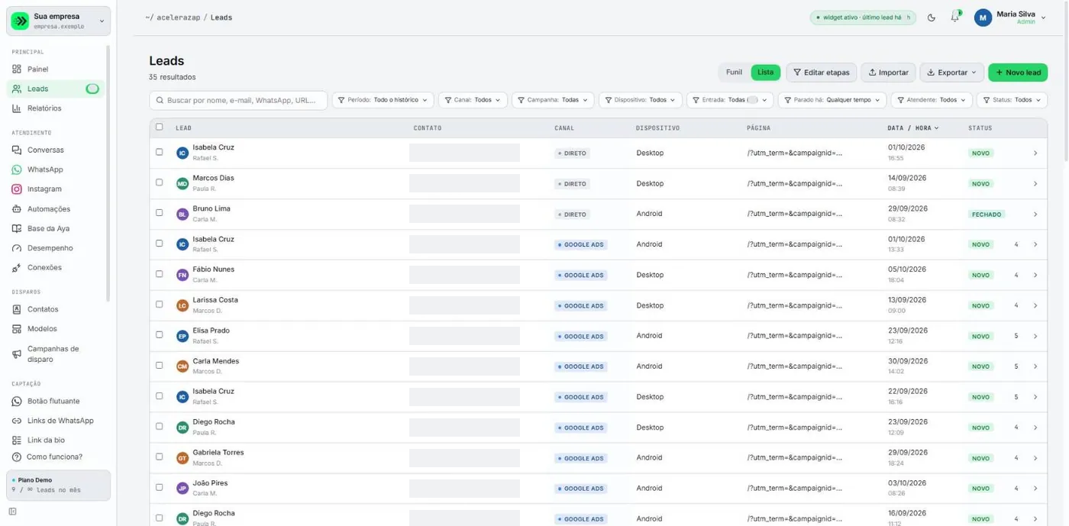Click Maria Silva's M profile avatar
This screenshot has height=526, width=1069.
coord(983,18)
